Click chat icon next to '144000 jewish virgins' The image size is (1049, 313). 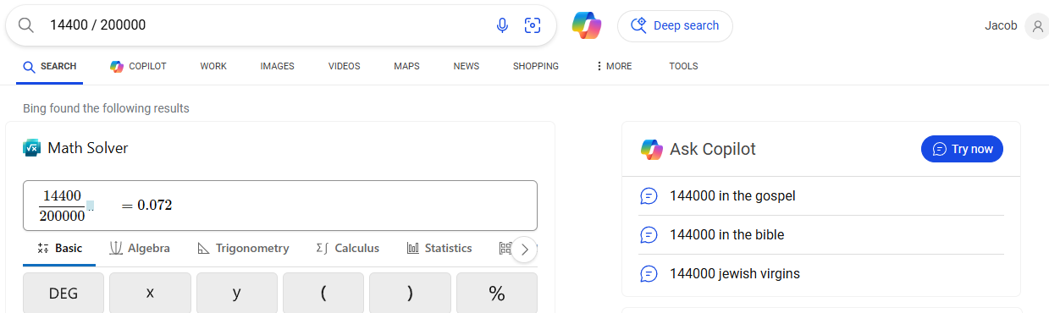tap(649, 274)
